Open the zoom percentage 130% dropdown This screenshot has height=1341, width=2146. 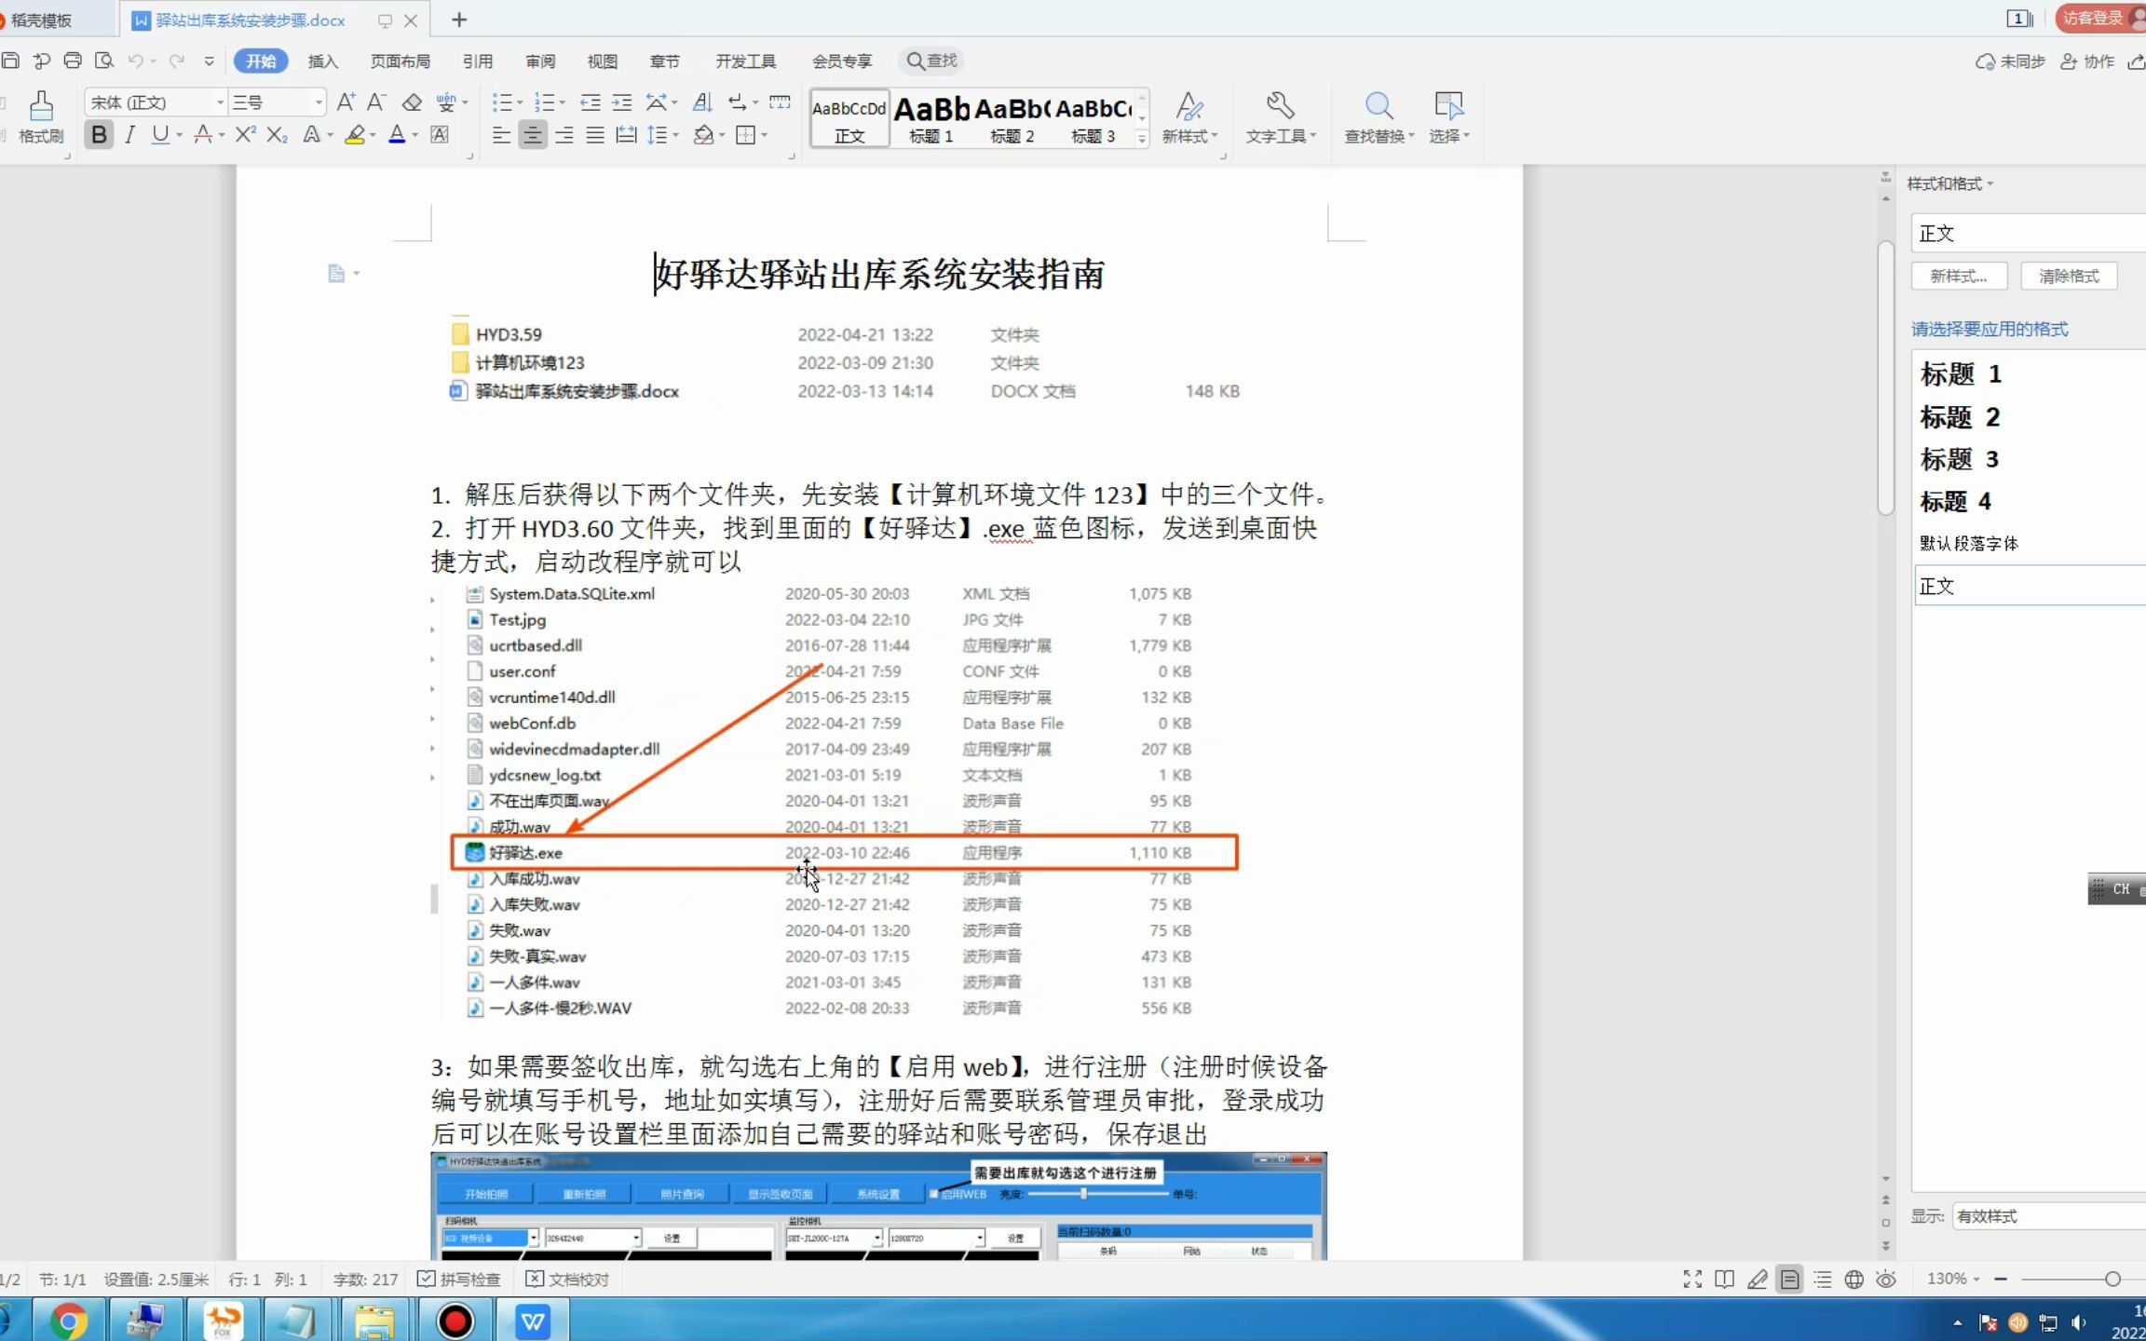[1953, 1280]
